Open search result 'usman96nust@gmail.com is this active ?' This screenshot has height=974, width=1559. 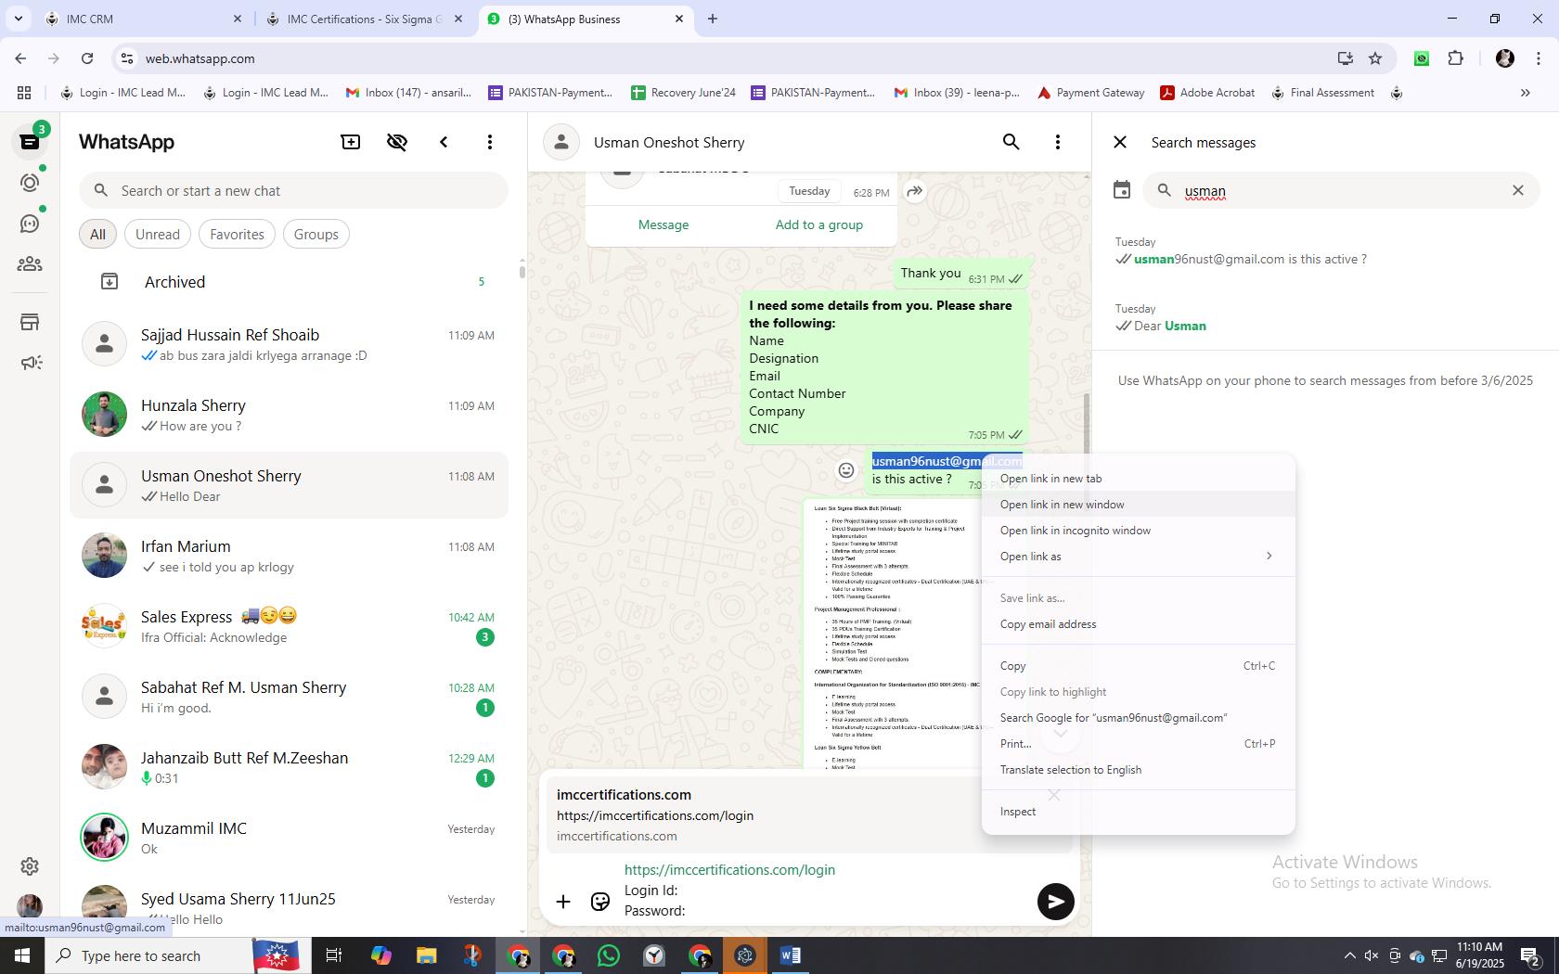(1325, 250)
